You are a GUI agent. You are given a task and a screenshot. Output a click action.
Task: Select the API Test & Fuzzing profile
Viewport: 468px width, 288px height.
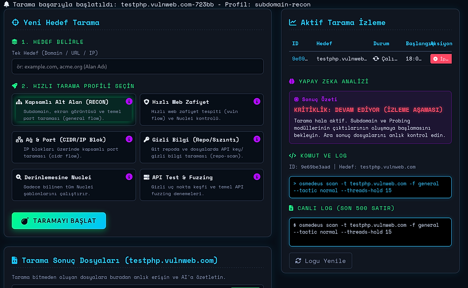[202, 185]
